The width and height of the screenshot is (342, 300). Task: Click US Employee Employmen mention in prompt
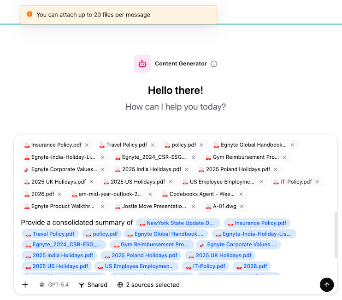pos(136,266)
